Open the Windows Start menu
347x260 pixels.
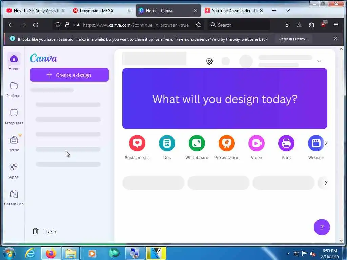(x=8, y=253)
